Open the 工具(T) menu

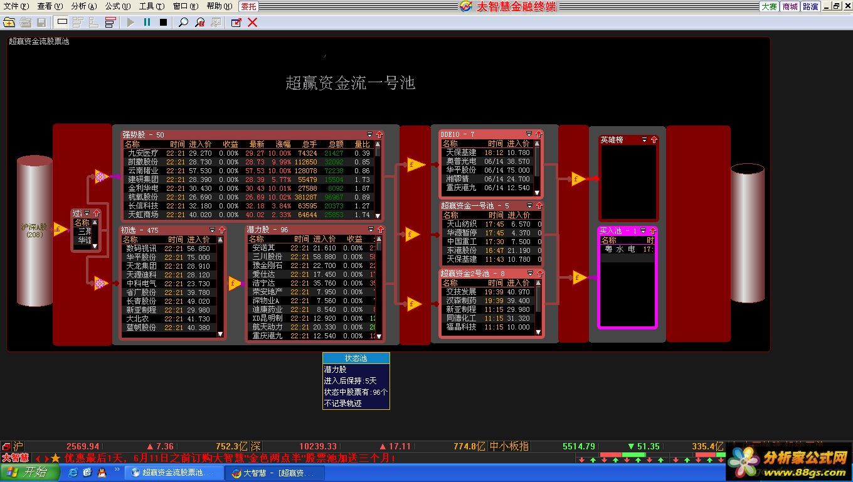coord(152,6)
